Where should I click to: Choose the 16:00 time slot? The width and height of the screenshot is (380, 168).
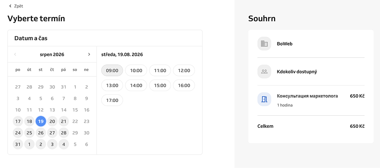184,85
